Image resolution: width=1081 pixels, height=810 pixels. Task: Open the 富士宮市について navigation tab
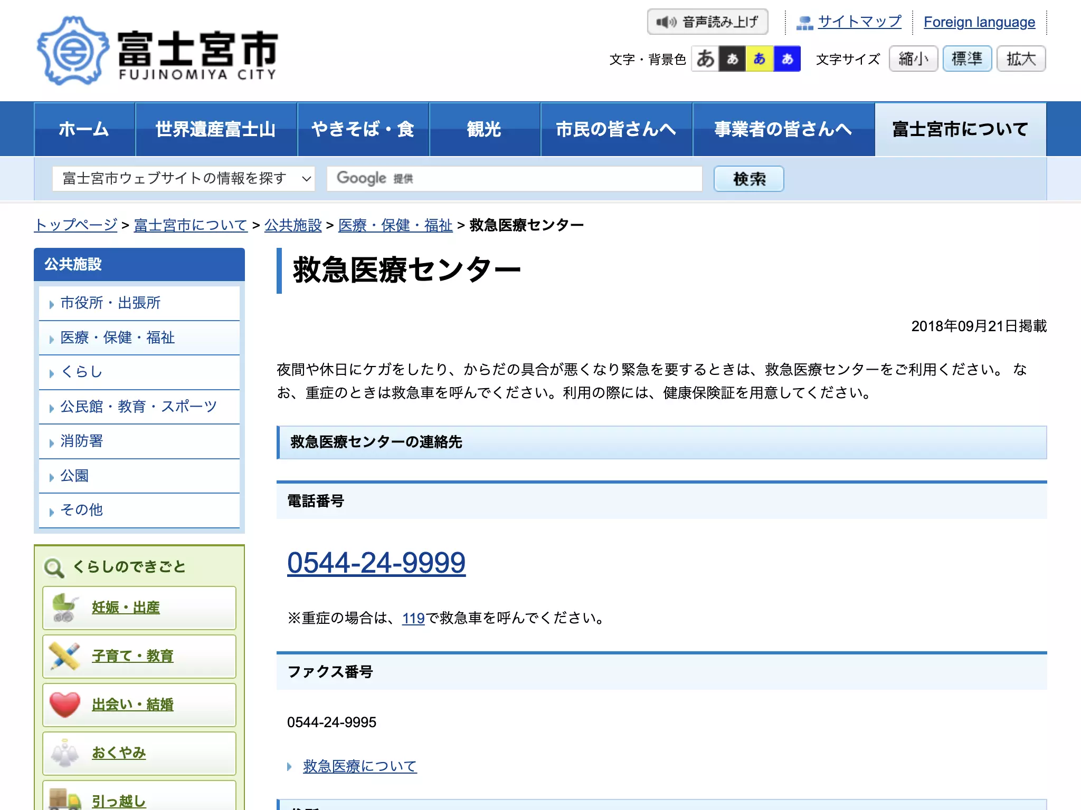click(x=961, y=129)
